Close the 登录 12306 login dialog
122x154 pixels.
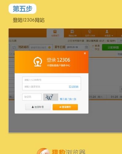[85, 53]
